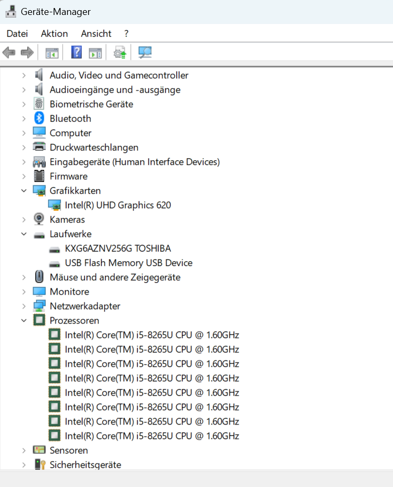Select the Druckwarteschlangen category label
Viewport: 393px width, 487px height.
(x=94, y=147)
